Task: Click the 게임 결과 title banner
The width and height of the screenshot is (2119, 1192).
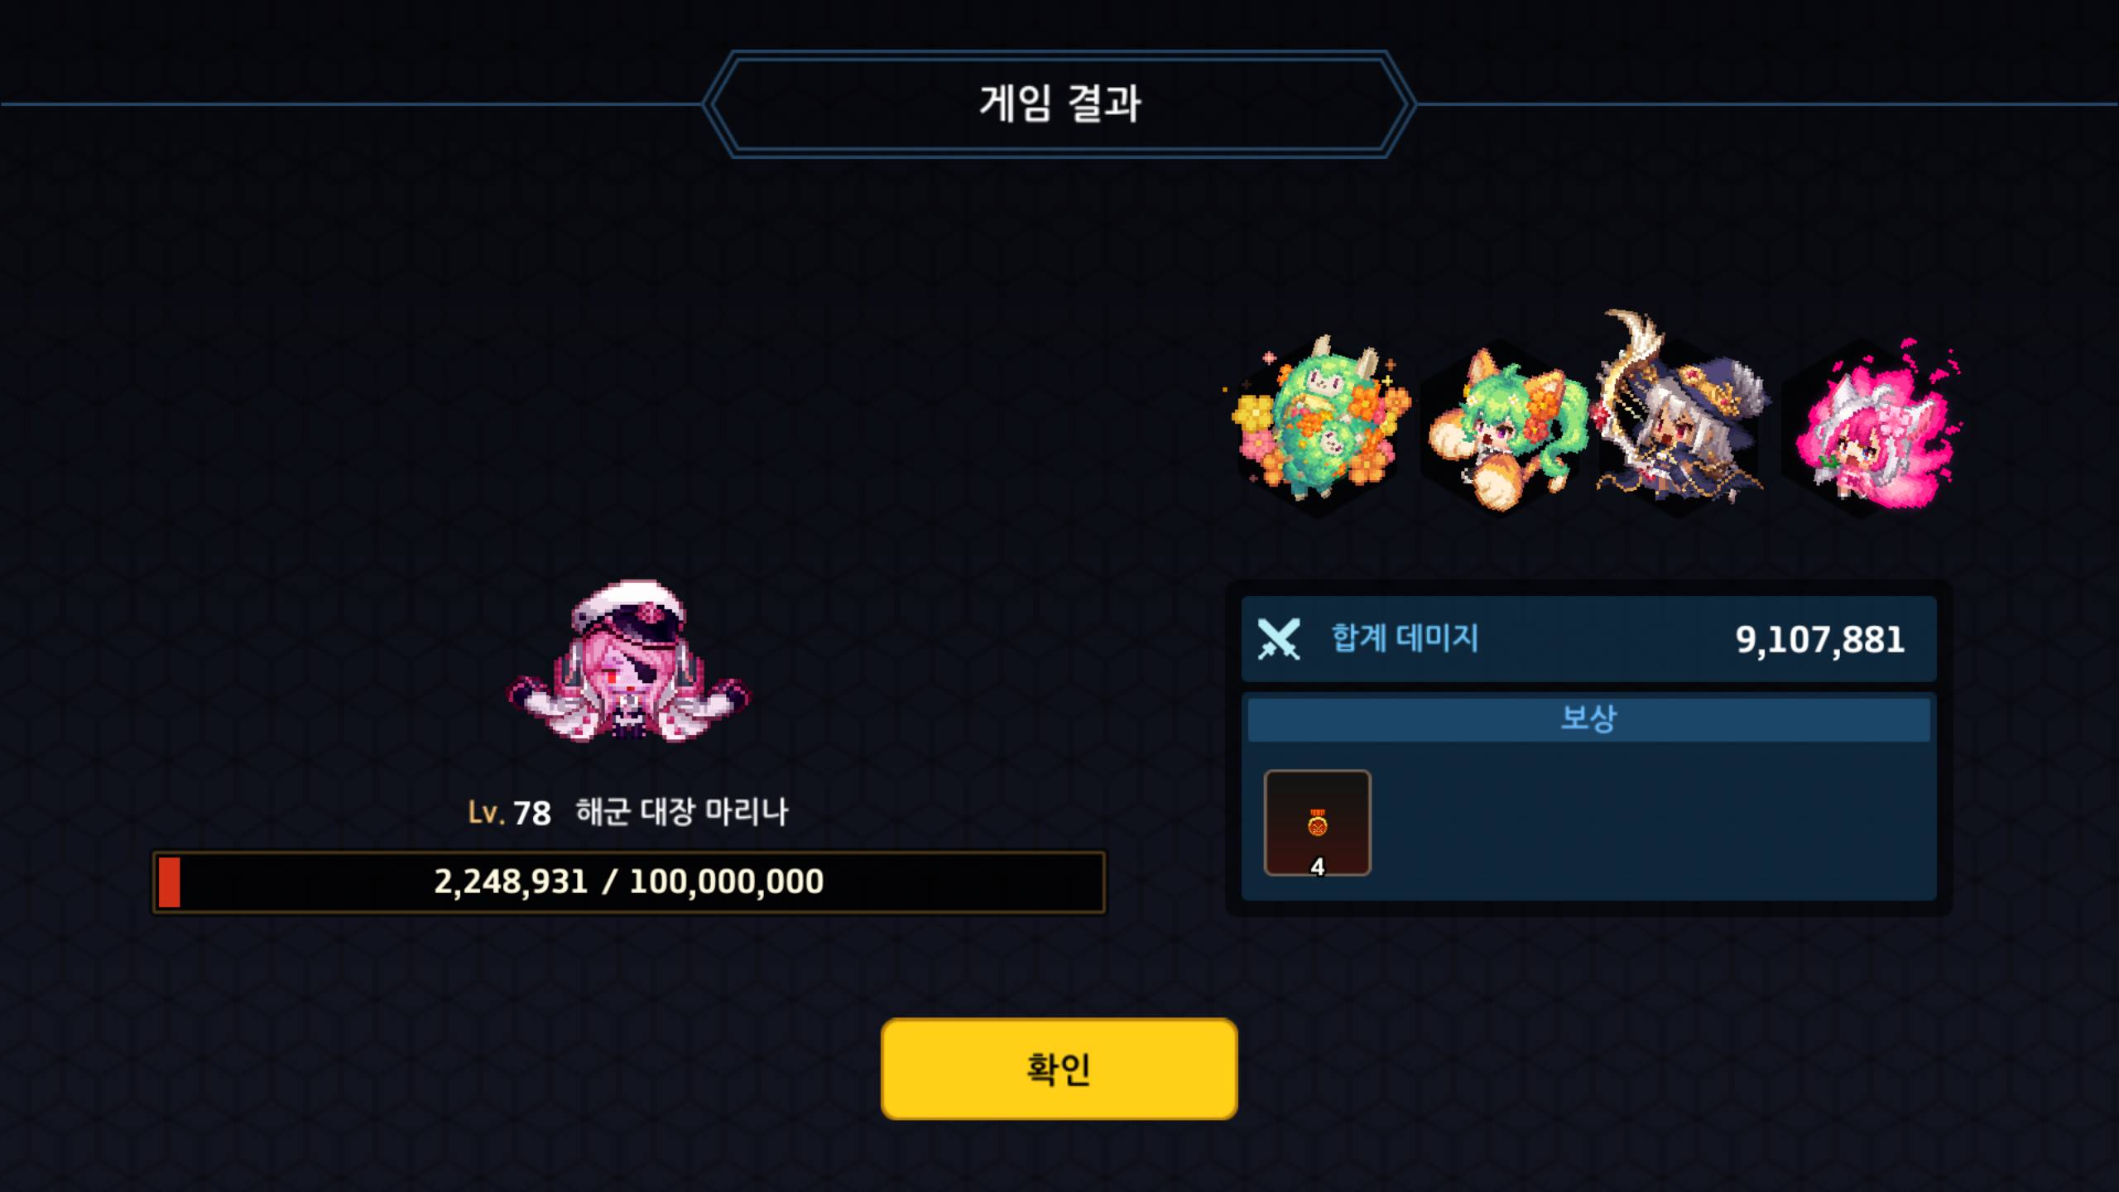Action: click(1059, 104)
